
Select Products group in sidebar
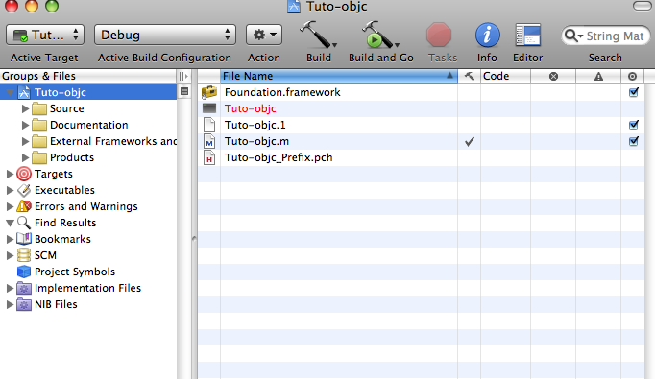pyautogui.click(x=72, y=157)
